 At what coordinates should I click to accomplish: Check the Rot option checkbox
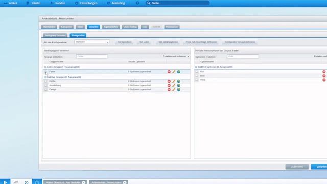point(197,72)
